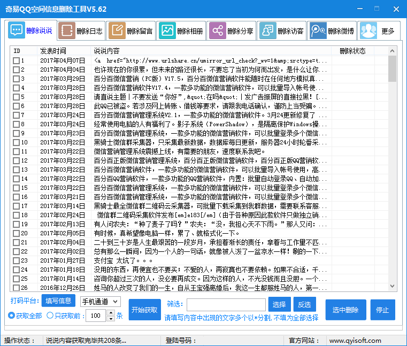Click the 筛选 filter text box
Viewport: 407px width, 346px height.
pos(226,305)
